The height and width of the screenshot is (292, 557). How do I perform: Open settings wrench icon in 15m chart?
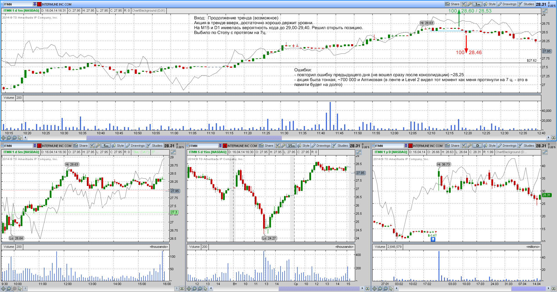(x=283, y=146)
